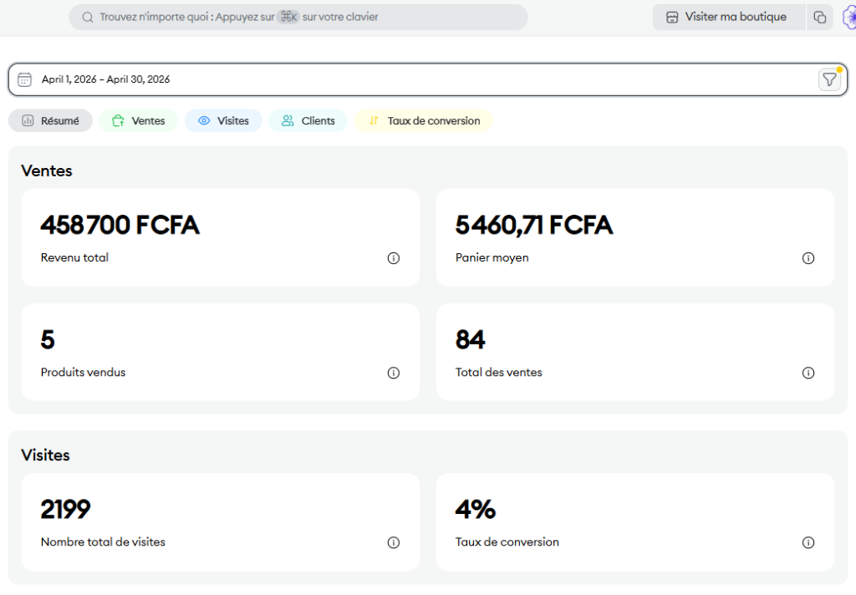
Task: Click the ⌘K keyboard shortcut badge
Action: pyautogui.click(x=288, y=17)
